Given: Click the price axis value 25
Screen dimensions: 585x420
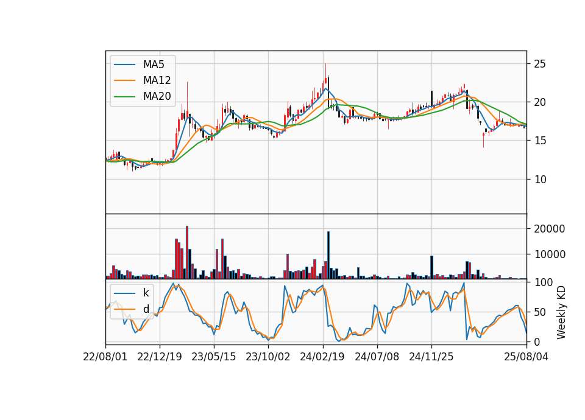Looking at the screenshot, I should click(540, 64).
